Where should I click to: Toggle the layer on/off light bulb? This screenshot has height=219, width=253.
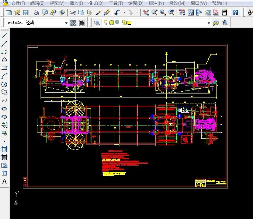[105, 23]
